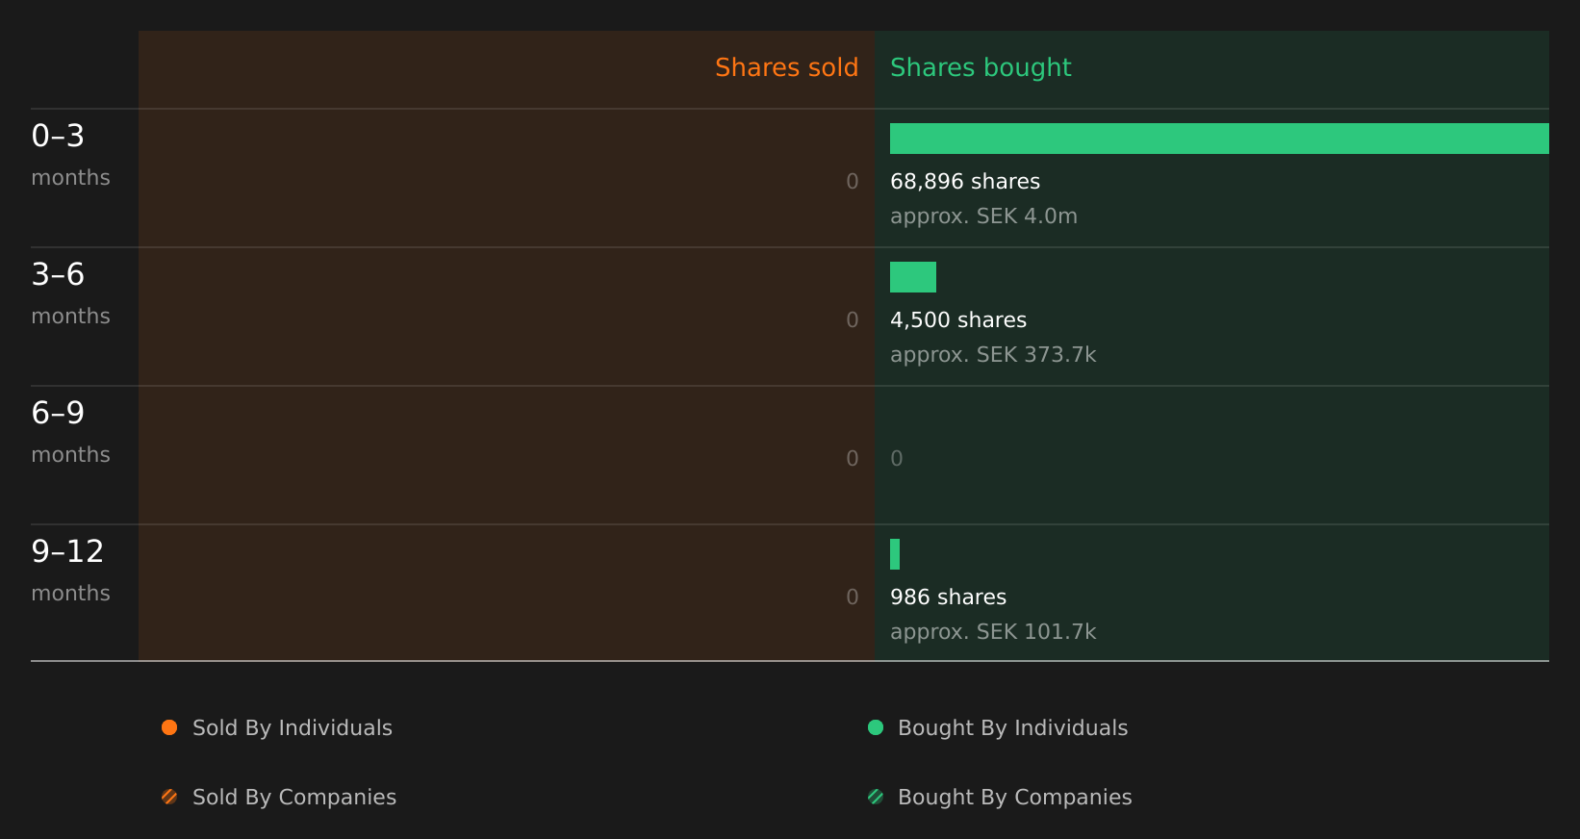Click the 986 shares value
The width and height of the screenshot is (1580, 839).
point(949,597)
